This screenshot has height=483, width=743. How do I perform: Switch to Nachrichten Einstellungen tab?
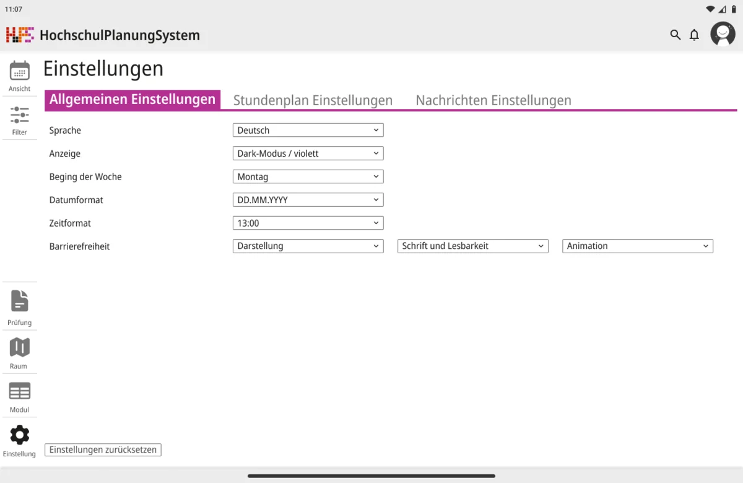click(x=493, y=100)
